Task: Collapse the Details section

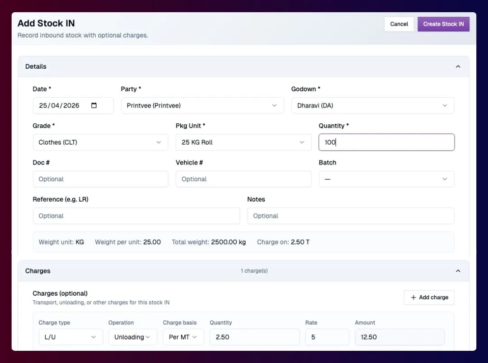Action: [458, 66]
